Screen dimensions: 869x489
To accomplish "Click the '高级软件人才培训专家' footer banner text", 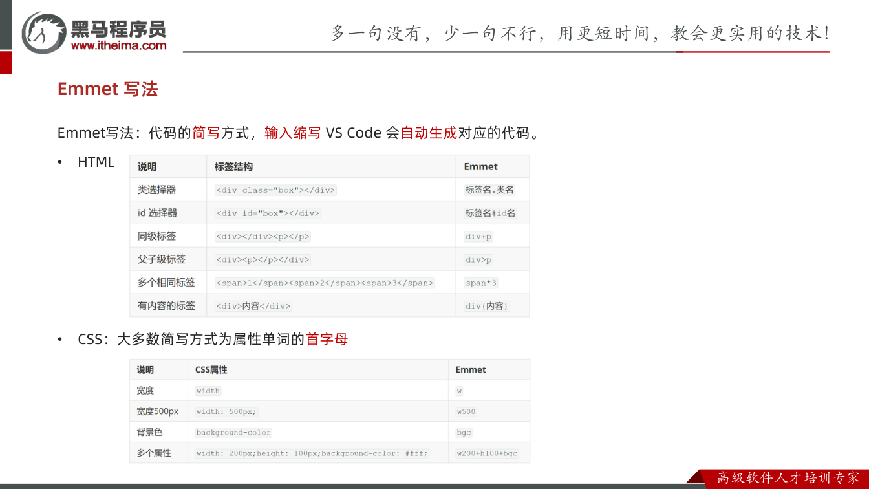I will point(789,478).
